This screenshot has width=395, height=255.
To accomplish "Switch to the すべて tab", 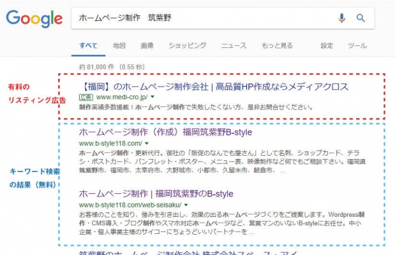I will pyautogui.click(x=88, y=45).
